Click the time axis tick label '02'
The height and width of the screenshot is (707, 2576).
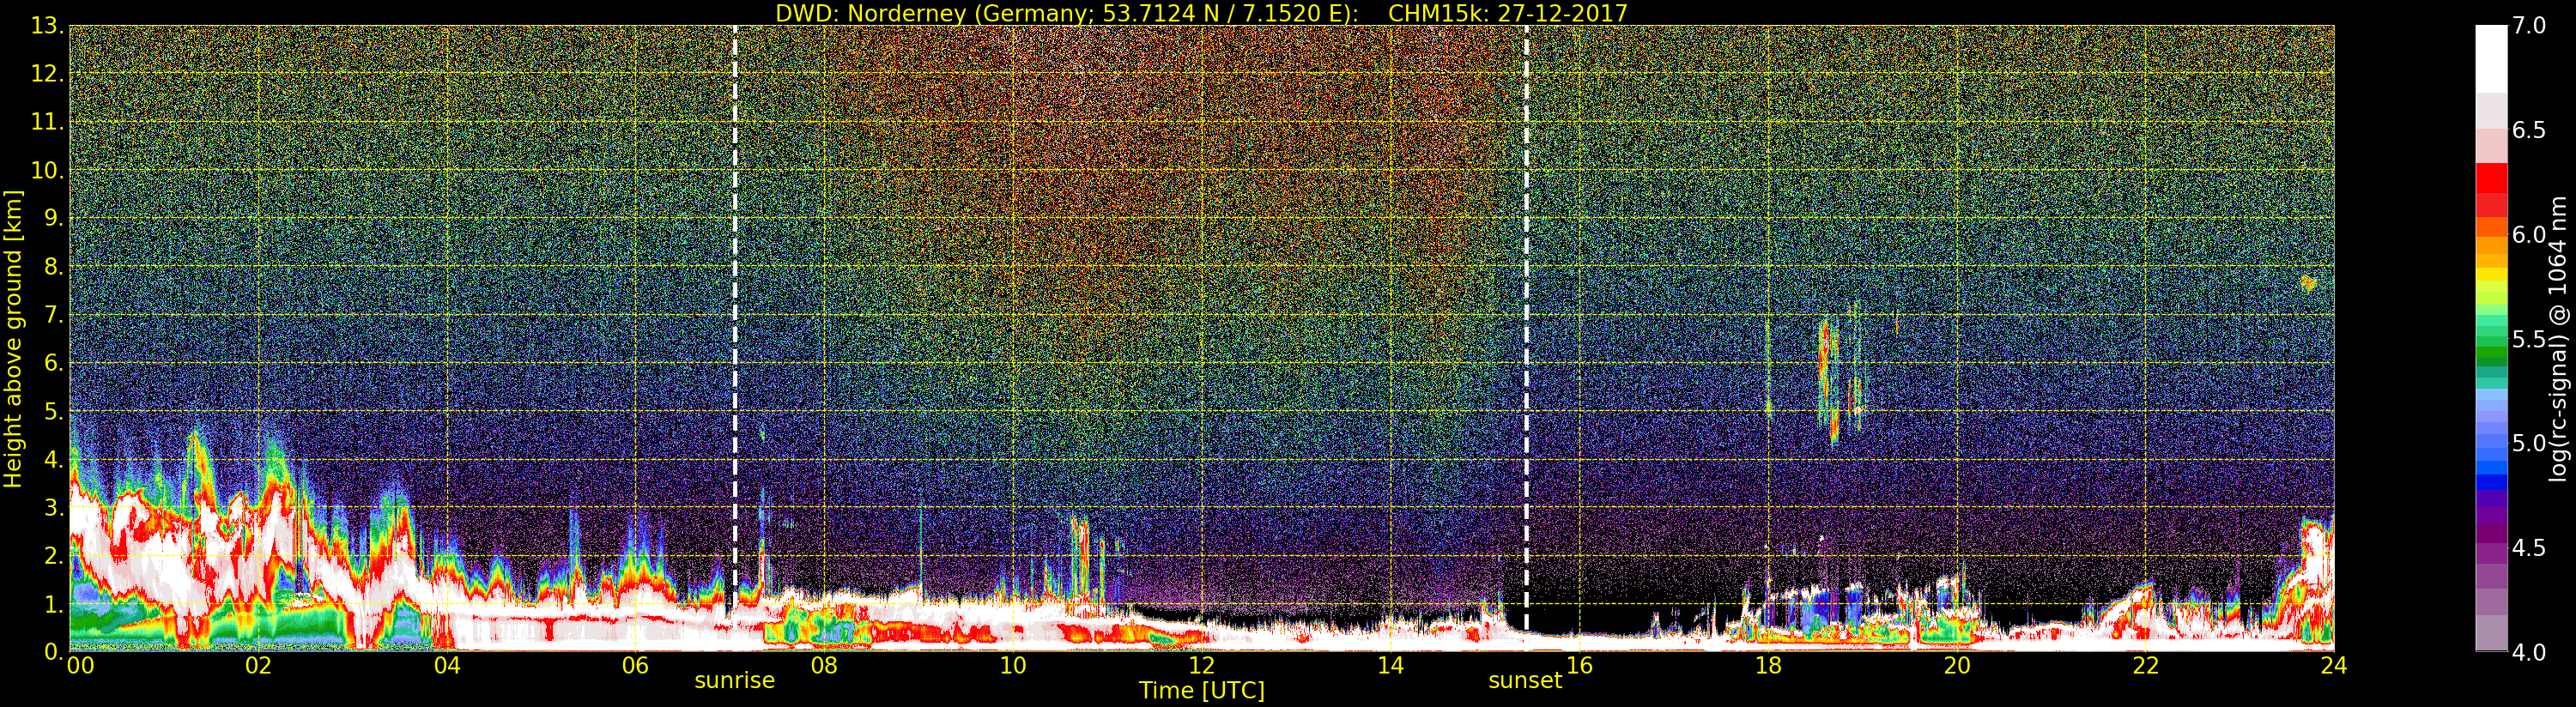[x=258, y=666]
